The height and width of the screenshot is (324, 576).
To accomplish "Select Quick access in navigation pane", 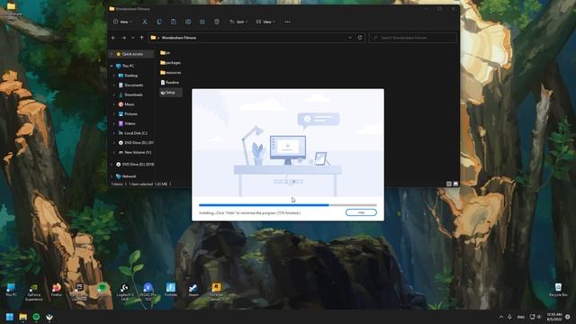I will pos(132,54).
